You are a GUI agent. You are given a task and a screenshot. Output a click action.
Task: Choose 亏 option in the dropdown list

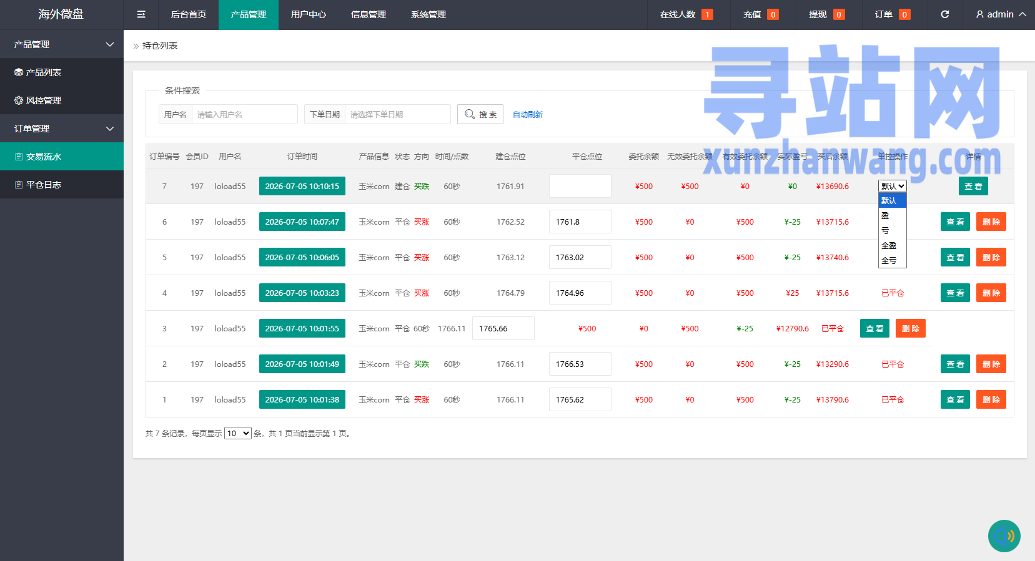pos(892,231)
